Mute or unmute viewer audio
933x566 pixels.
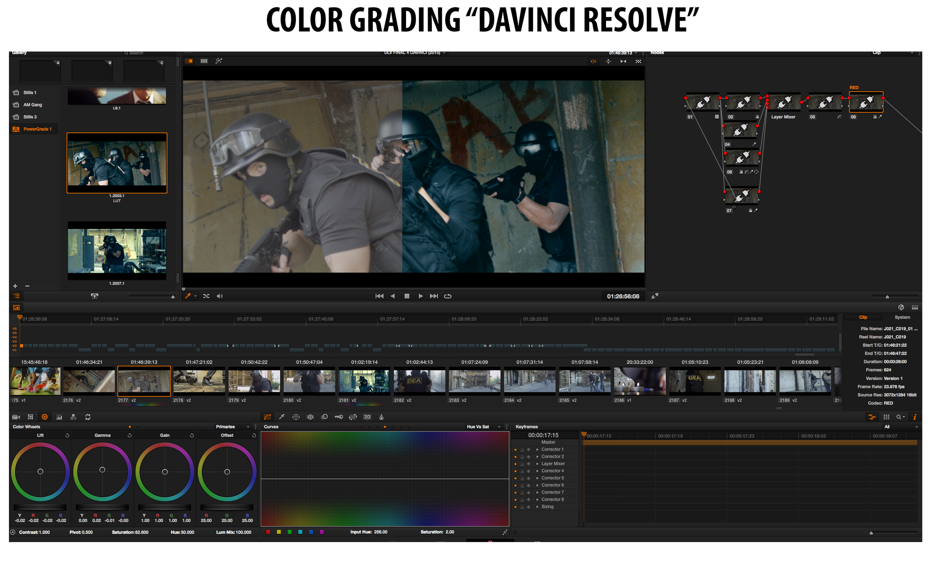219,296
